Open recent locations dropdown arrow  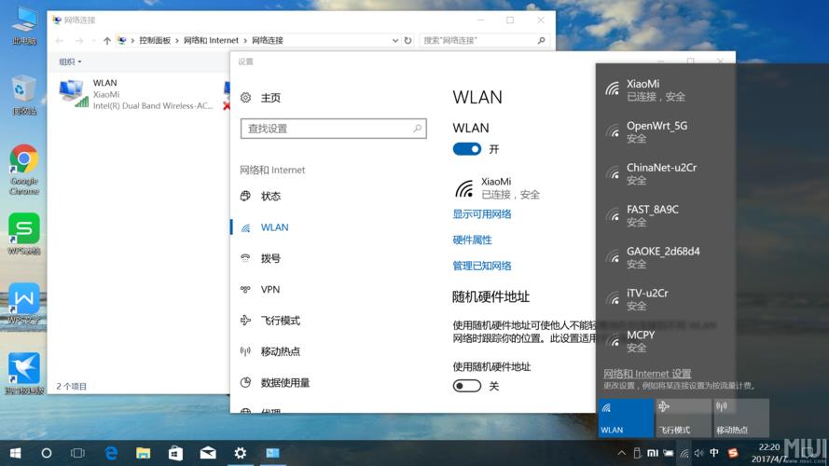tap(93, 40)
